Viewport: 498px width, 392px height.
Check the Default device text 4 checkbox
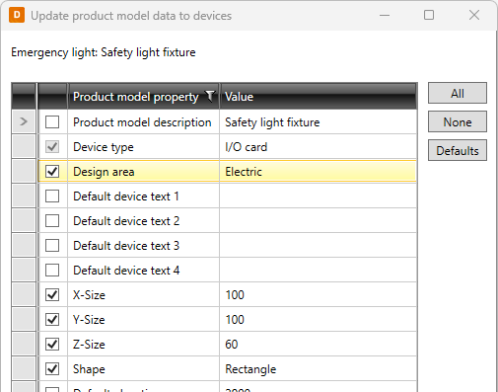click(x=52, y=271)
